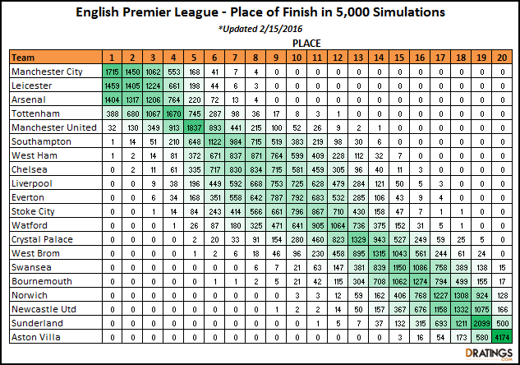Select the place 1 column header
Screen dimensions: 520x365
pyautogui.click(x=112, y=57)
